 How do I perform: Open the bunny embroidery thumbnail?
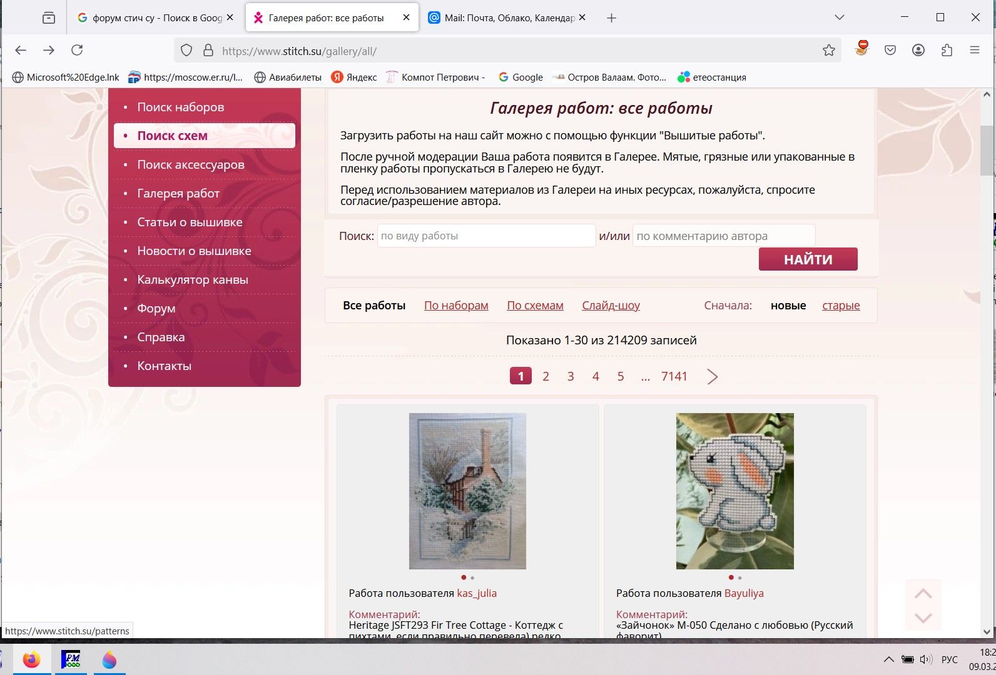pyautogui.click(x=734, y=491)
